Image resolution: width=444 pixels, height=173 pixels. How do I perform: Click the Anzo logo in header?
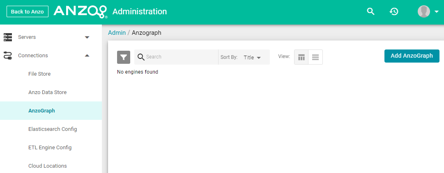click(x=81, y=12)
